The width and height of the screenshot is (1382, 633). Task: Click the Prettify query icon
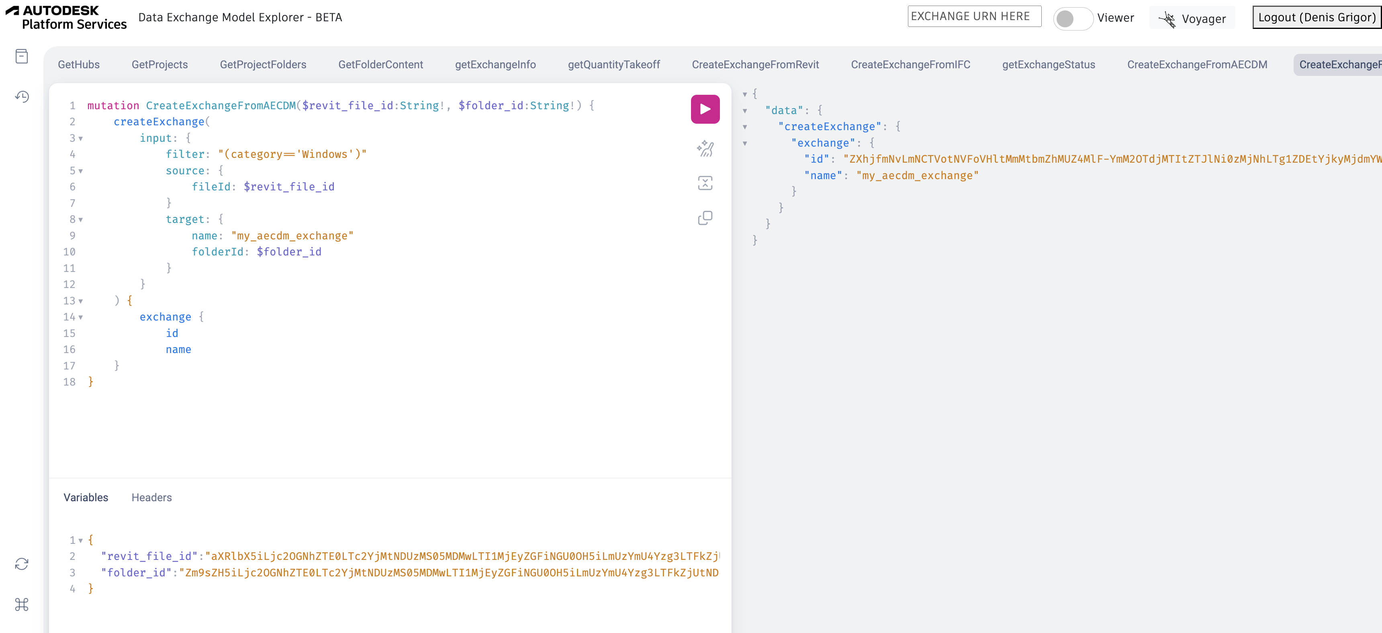705,149
